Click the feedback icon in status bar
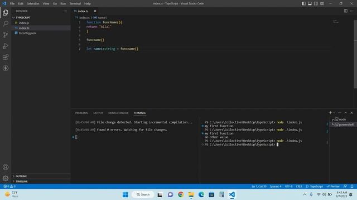 [x=345, y=187]
